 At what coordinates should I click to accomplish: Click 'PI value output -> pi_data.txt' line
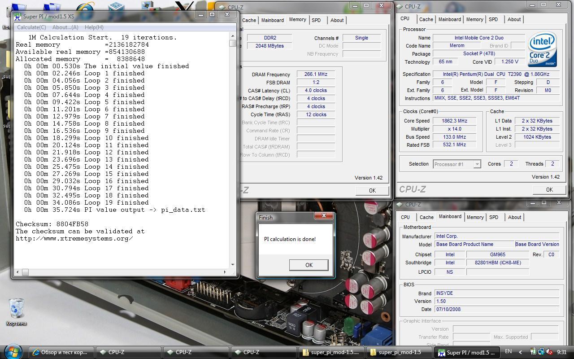click(114, 210)
